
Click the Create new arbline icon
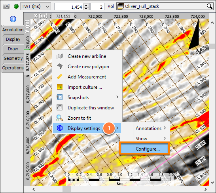60,56
